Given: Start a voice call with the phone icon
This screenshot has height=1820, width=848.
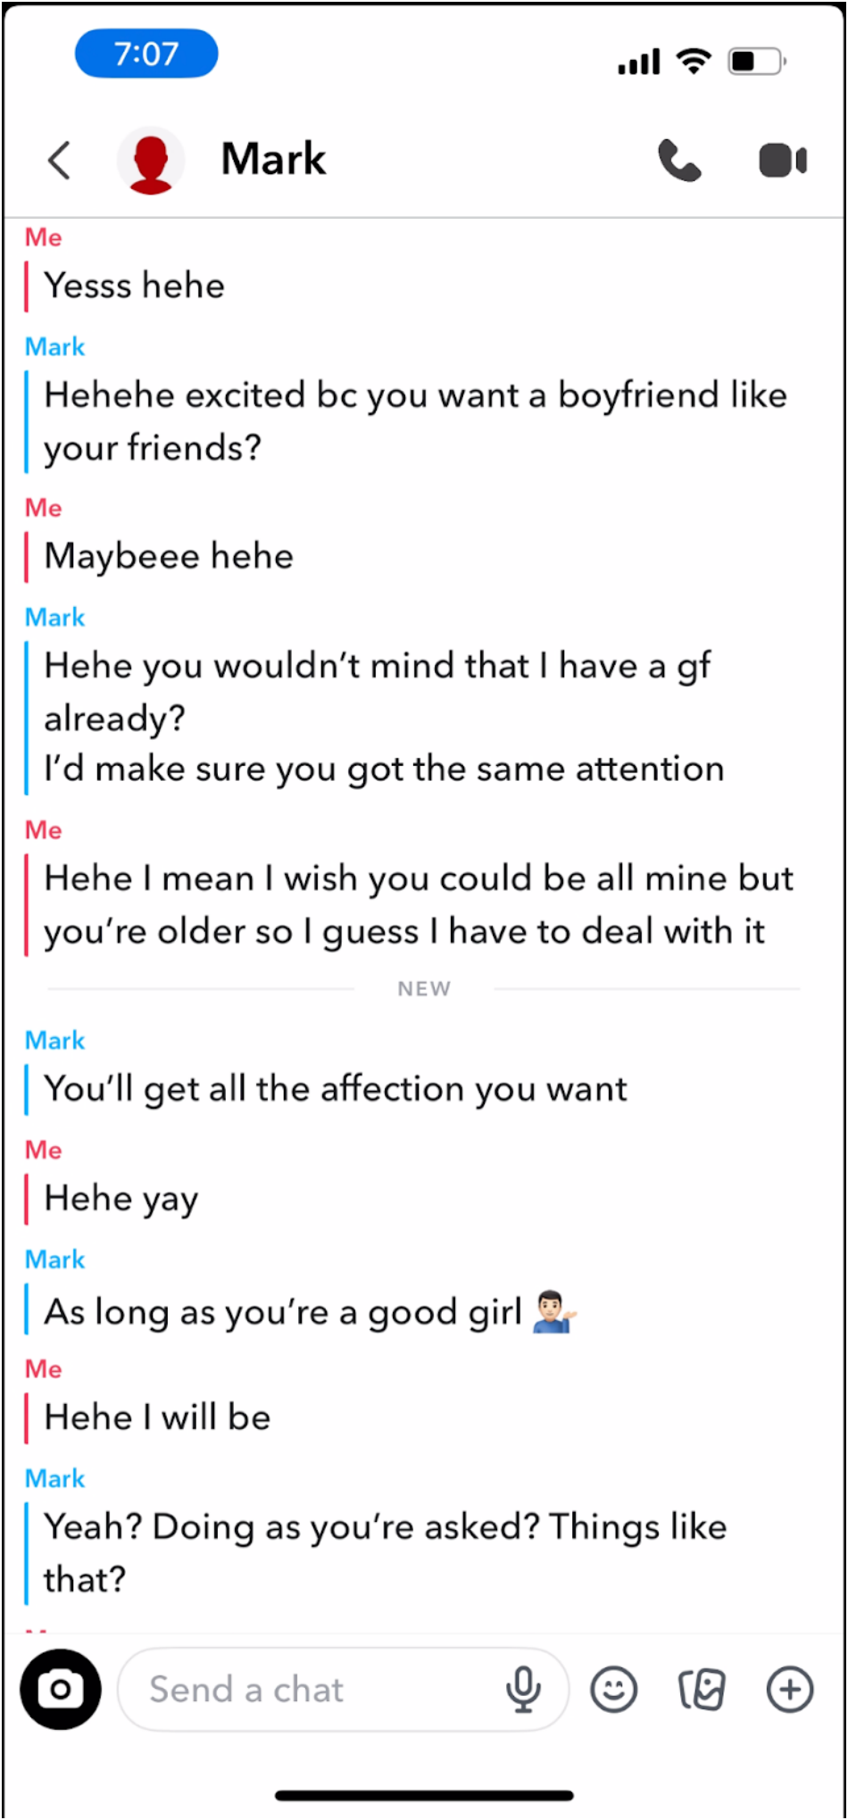Looking at the screenshot, I should [x=679, y=161].
